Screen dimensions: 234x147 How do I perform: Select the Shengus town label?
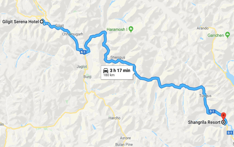point(118,57)
